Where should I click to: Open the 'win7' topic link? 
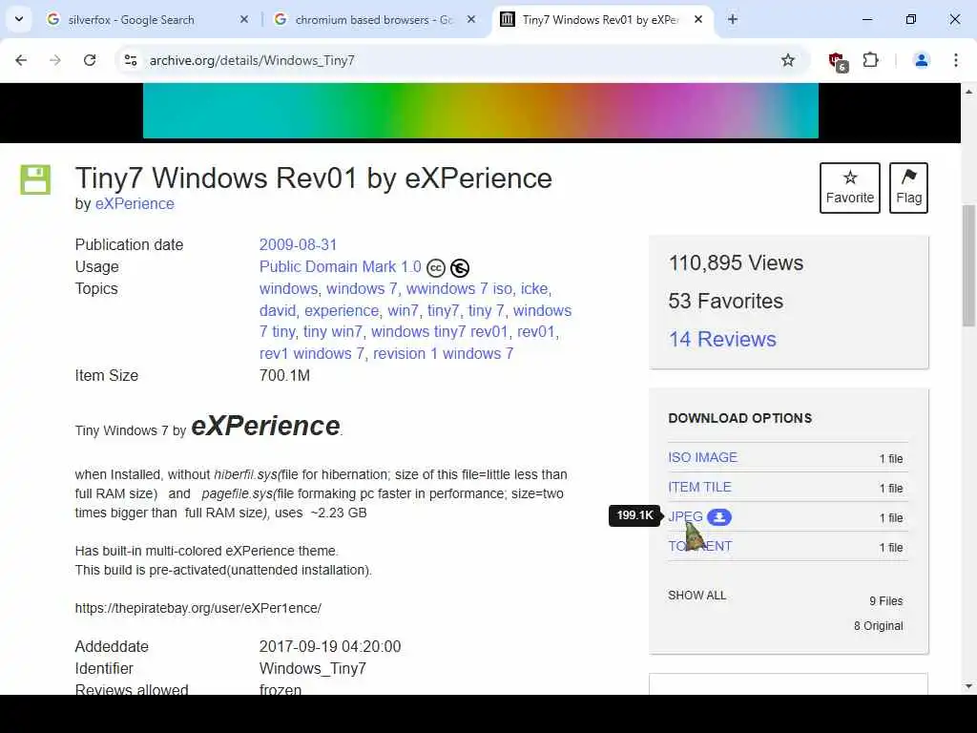(403, 310)
